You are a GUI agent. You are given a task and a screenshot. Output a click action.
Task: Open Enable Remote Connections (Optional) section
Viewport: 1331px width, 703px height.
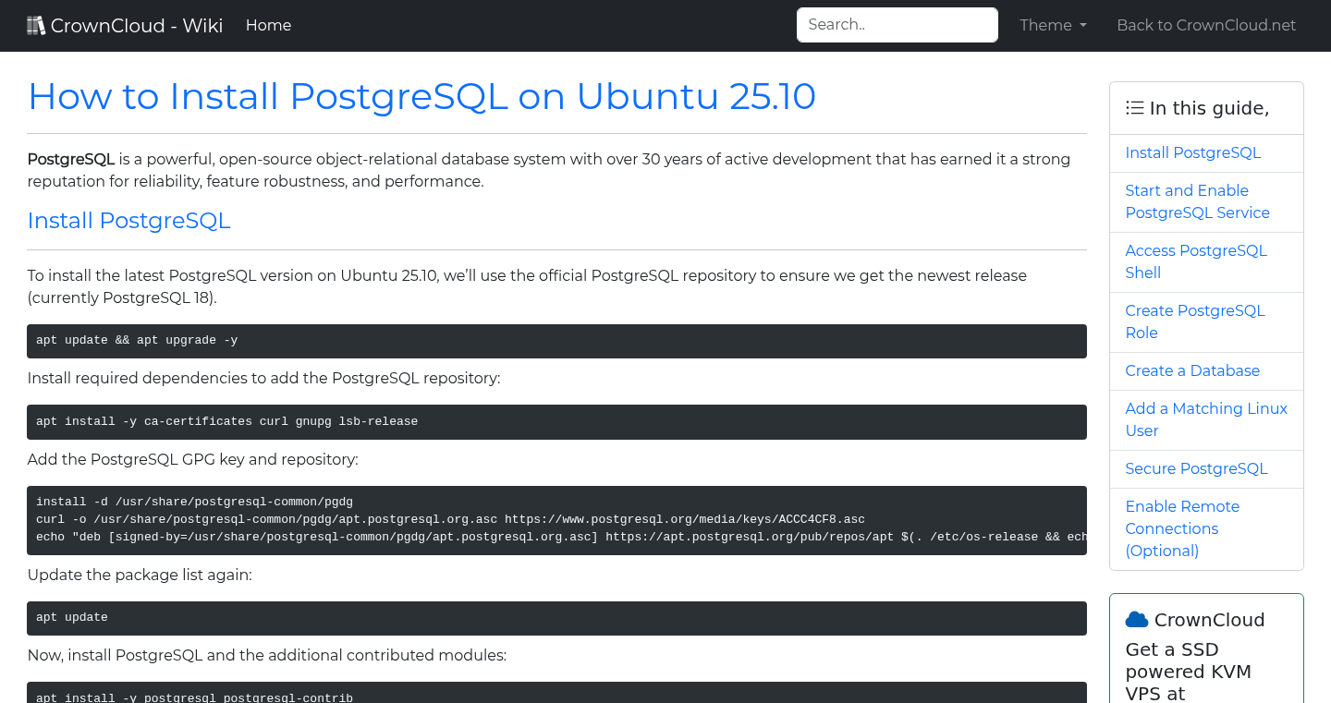(x=1182, y=528)
